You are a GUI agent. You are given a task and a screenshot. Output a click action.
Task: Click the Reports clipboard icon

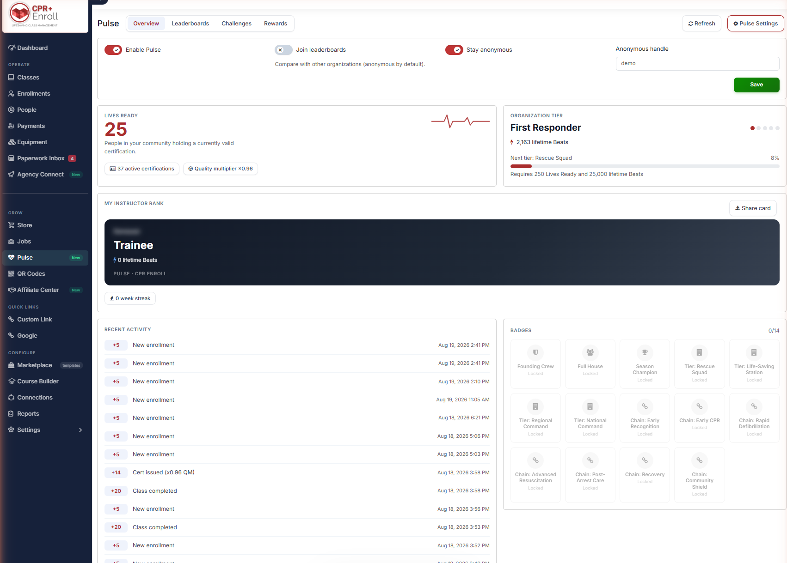click(12, 413)
